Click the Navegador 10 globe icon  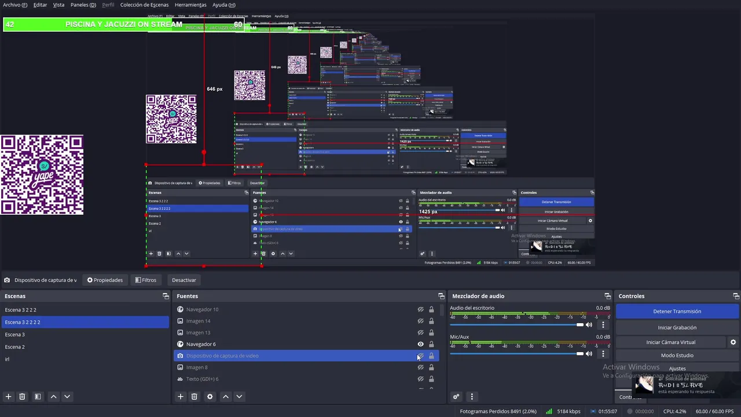[180, 309]
